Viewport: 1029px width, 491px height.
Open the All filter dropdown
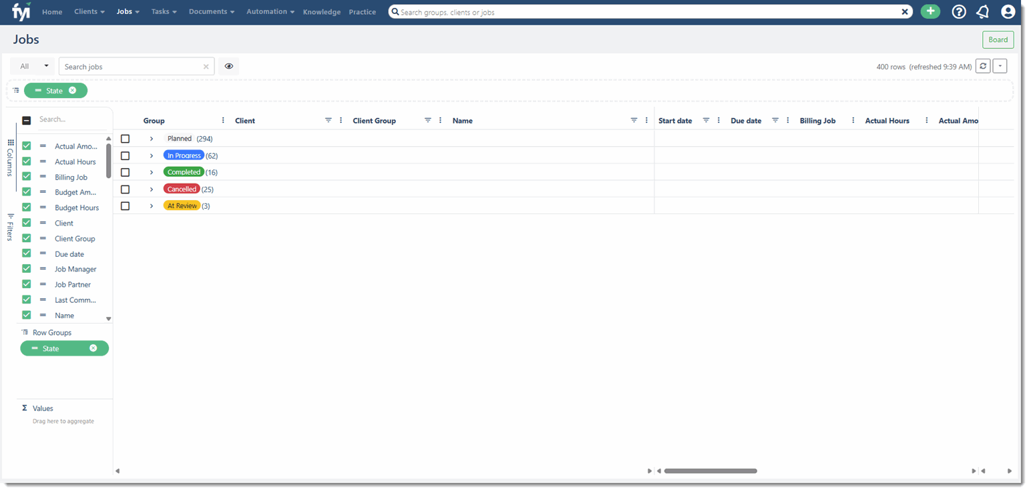32,66
